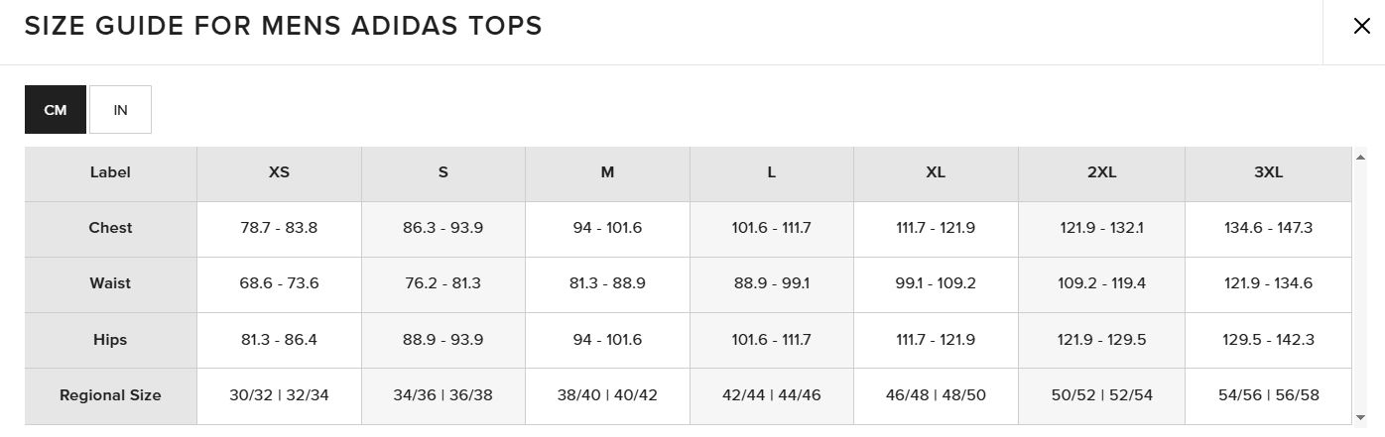Screen dimensions: 1385x437
Task: Click the Regional Size row label
Action: click(x=110, y=395)
